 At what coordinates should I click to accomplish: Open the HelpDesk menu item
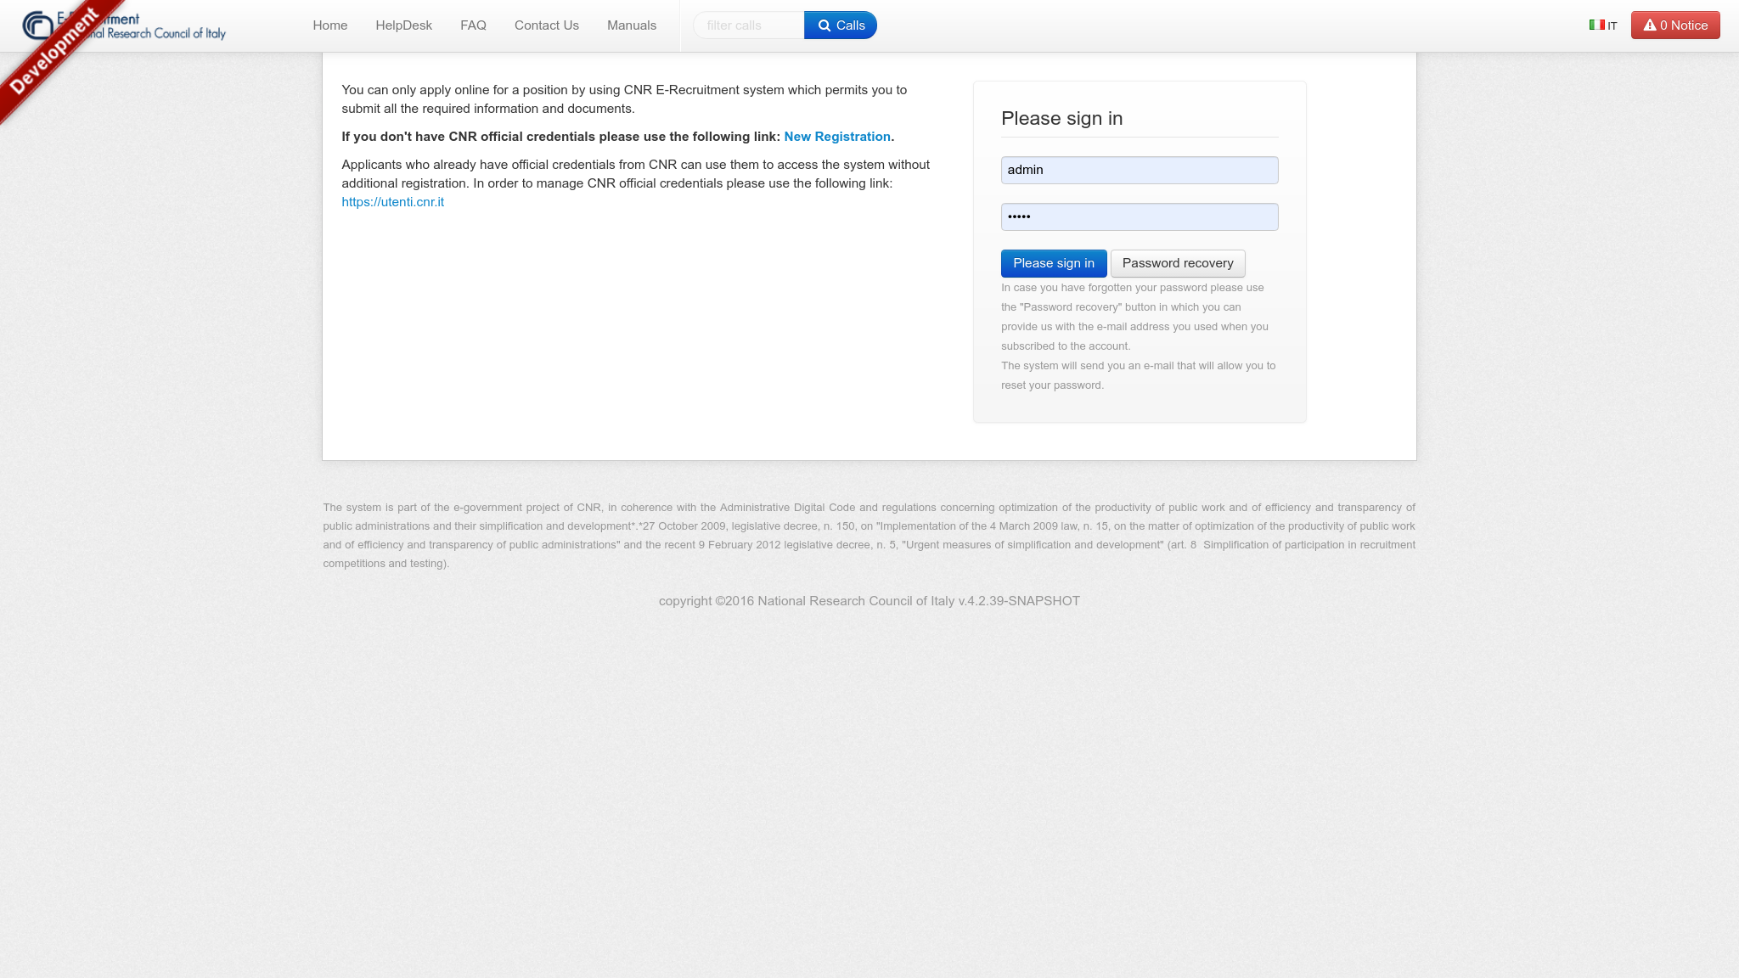[x=403, y=25]
